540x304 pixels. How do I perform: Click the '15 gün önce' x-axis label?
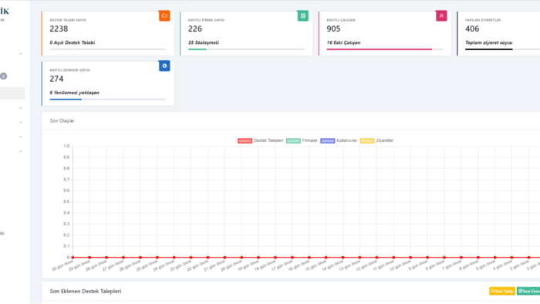click(316, 265)
